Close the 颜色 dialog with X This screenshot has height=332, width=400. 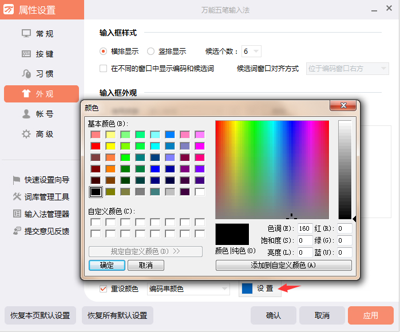coord(343,105)
